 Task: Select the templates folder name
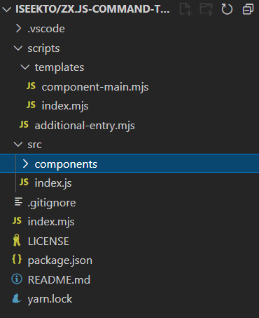tap(59, 67)
